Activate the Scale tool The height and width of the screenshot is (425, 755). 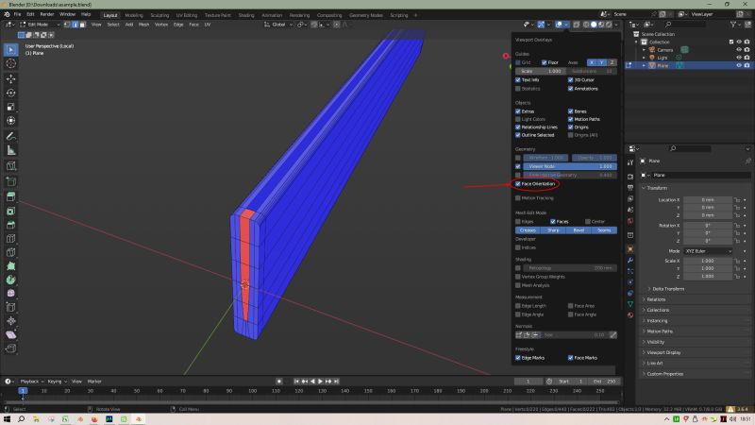(11, 107)
